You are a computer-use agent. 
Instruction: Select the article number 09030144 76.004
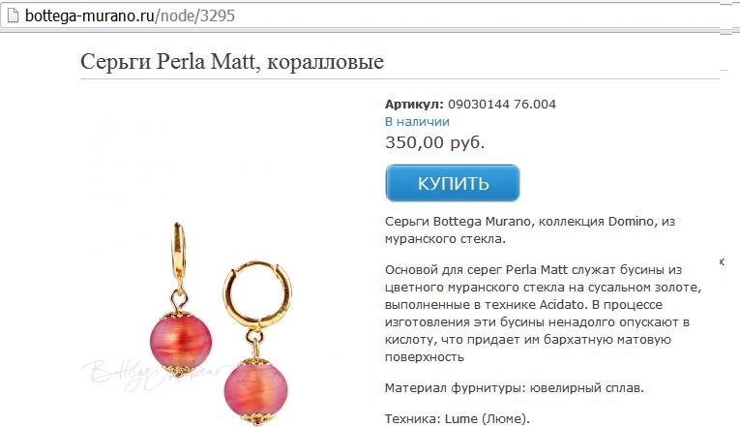click(502, 104)
